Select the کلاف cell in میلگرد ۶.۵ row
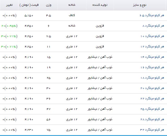 click(x=72, y=15)
